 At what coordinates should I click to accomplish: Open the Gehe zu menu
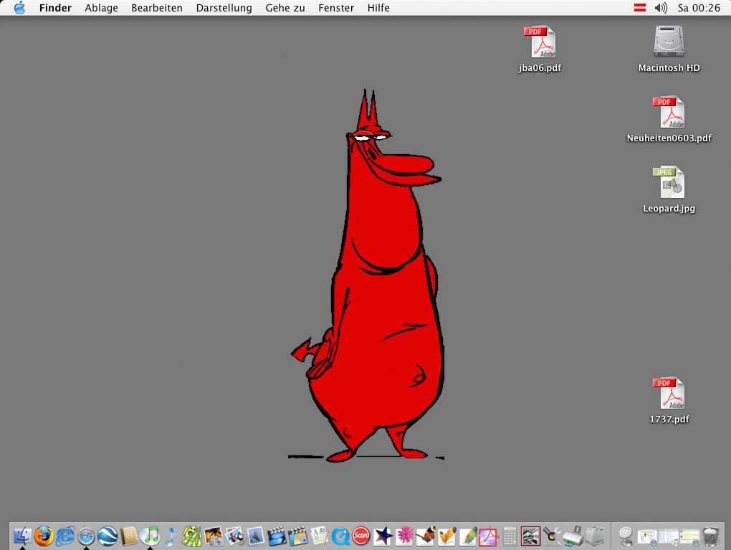(x=285, y=8)
